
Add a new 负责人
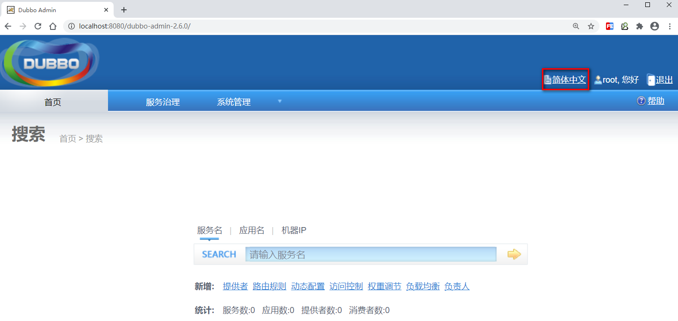pos(457,286)
